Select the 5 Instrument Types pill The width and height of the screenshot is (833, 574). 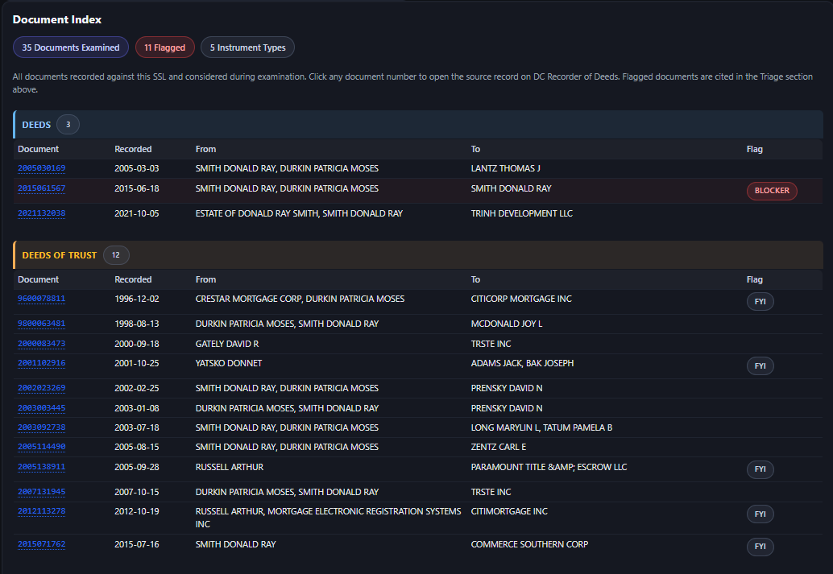click(x=247, y=47)
